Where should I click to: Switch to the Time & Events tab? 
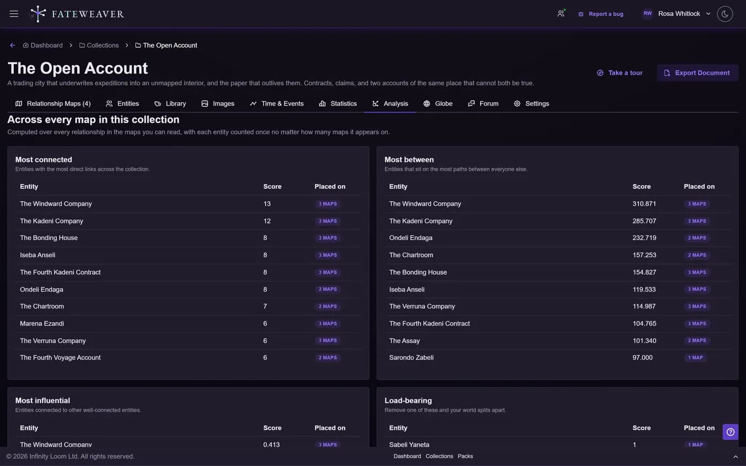(x=277, y=104)
